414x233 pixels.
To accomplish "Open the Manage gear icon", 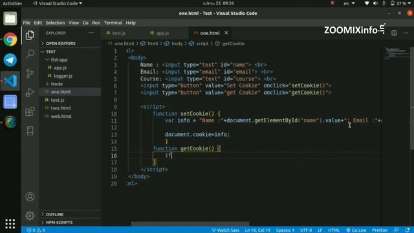I will pyautogui.click(x=30, y=216).
